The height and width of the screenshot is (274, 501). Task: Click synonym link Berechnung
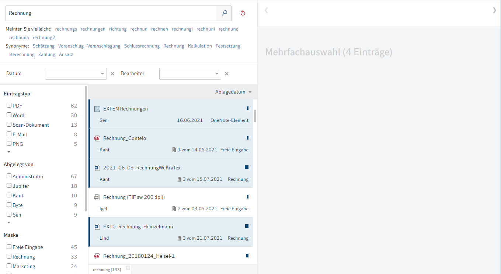[22, 55]
